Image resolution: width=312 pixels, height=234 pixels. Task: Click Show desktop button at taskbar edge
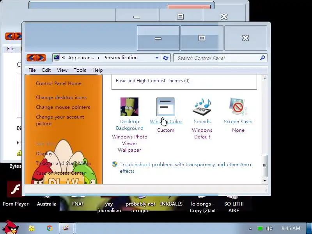pyautogui.click(x=310, y=228)
